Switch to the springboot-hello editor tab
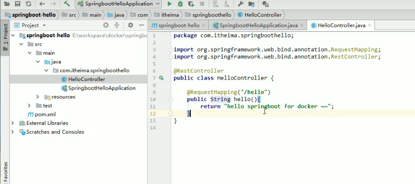Screen dimensions: 415x184 coord(178,25)
